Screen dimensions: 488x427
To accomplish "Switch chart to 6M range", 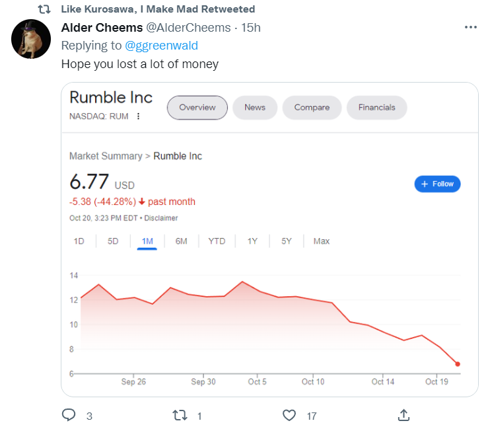I will 182,241.
